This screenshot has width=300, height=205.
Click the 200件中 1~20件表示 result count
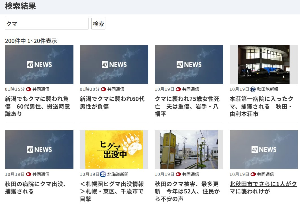tap(31, 41)
